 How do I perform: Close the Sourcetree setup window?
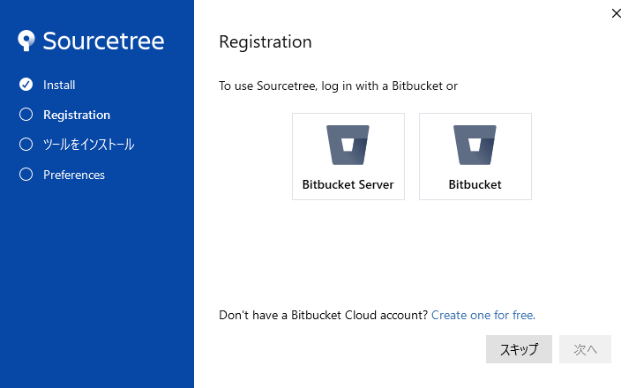(617, 13)
